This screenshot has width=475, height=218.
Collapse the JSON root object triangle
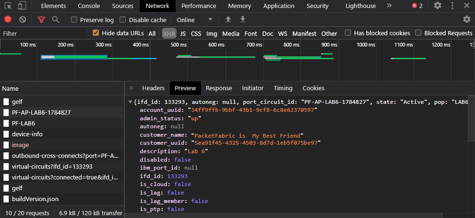coord(130,102)
